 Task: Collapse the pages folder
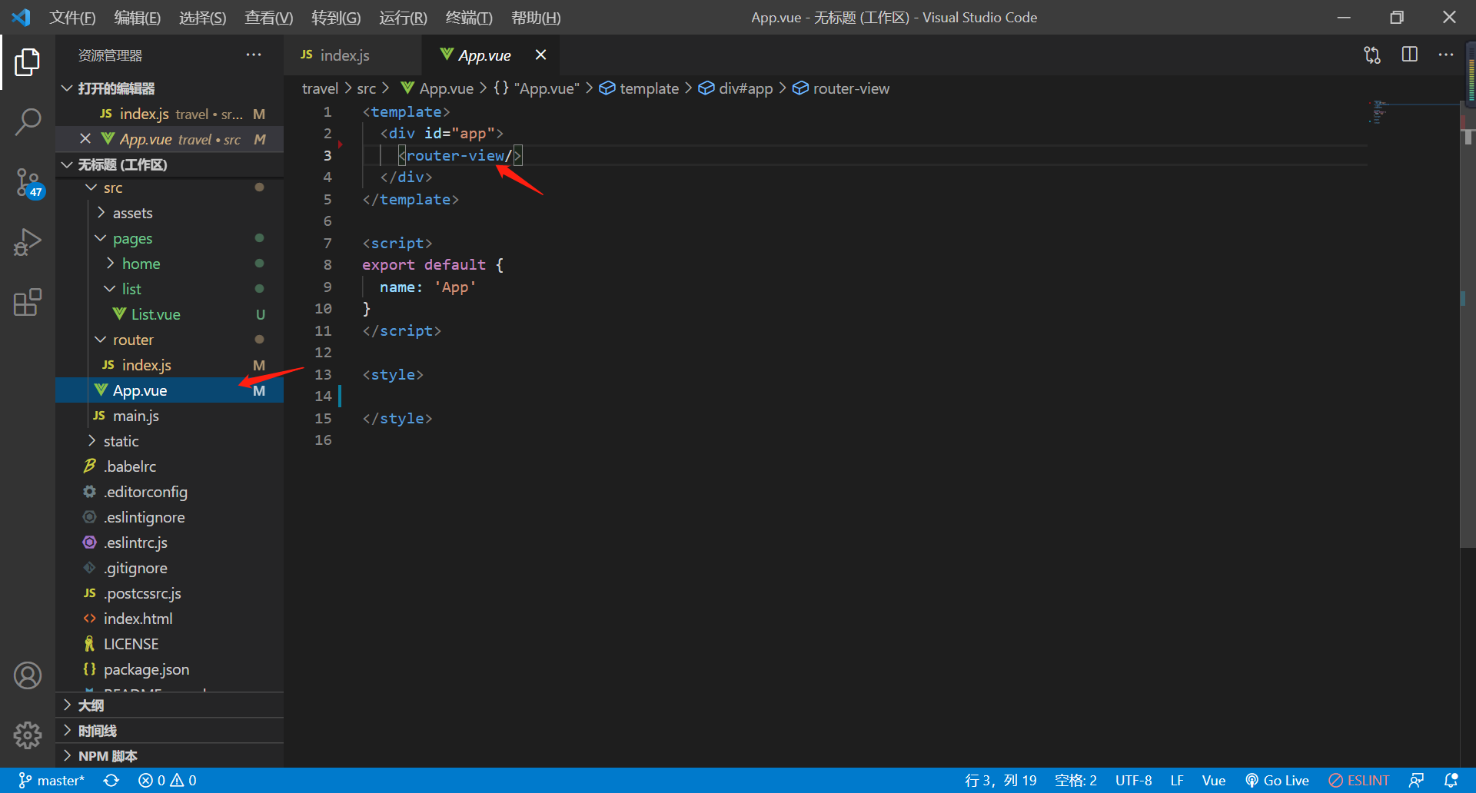pos(169,238)
